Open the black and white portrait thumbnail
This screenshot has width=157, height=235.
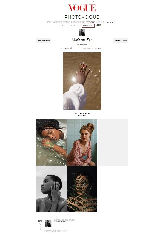51,189
